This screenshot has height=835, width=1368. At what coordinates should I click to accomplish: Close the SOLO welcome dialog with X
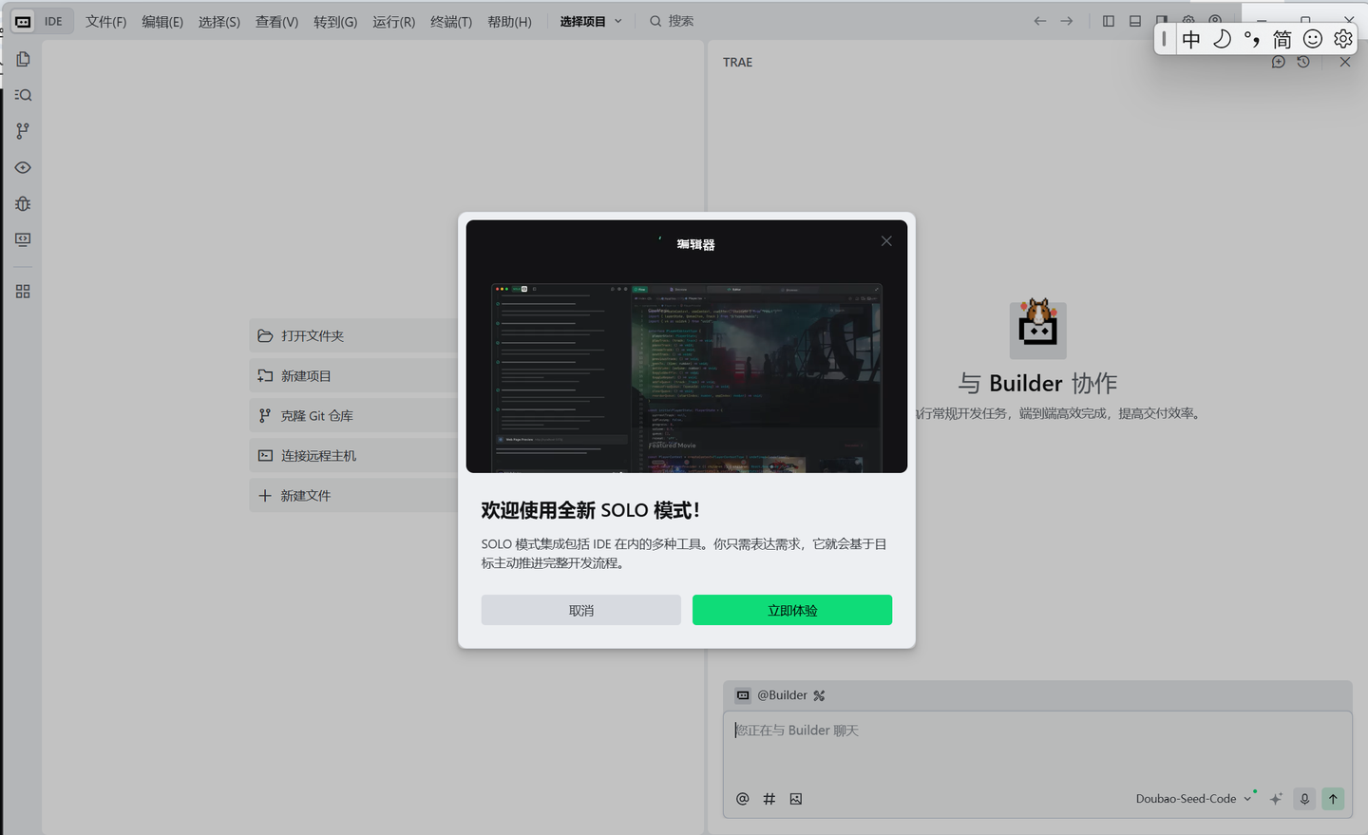tap(886, 241)
